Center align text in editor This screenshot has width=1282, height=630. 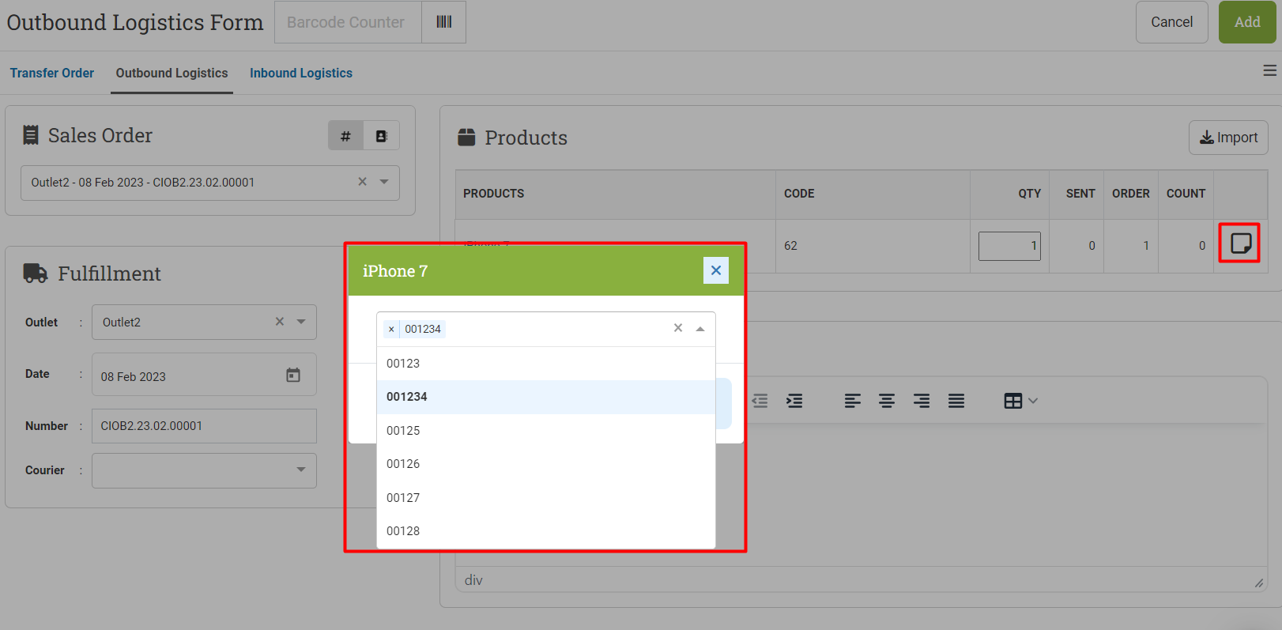pyautogui.click(x=887, y=401)
